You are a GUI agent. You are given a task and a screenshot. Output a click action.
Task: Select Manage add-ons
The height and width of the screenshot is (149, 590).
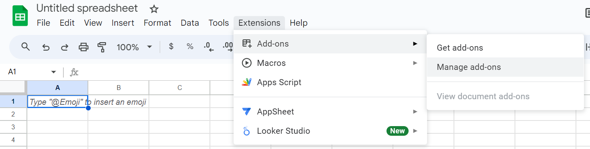pos(505,67)
